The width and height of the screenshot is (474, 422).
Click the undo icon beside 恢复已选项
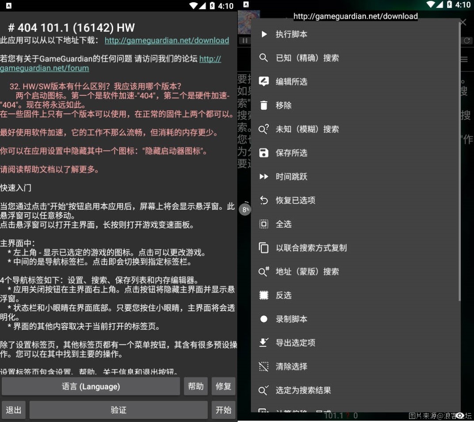click(264, 200)
